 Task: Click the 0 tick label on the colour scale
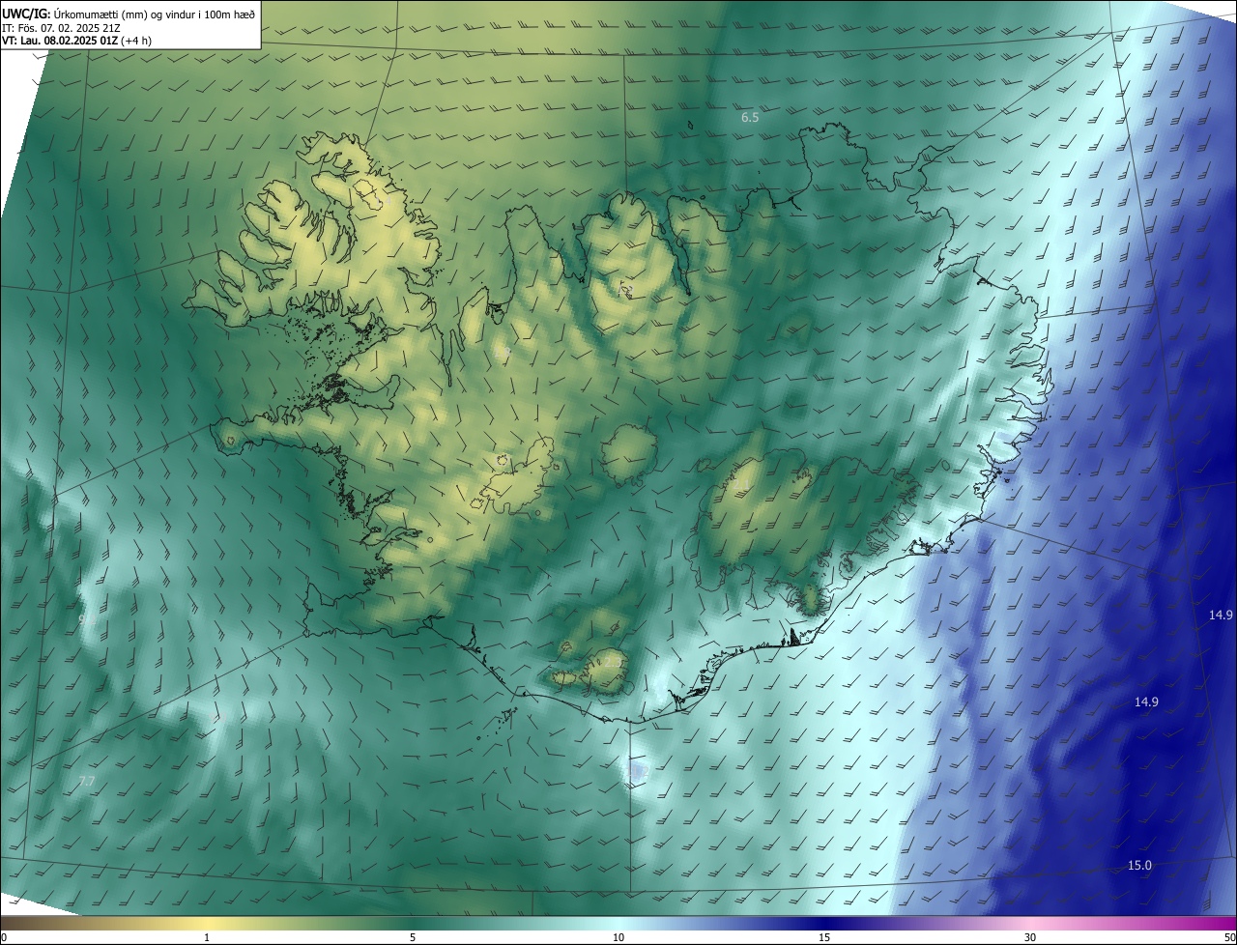(3, 937)
